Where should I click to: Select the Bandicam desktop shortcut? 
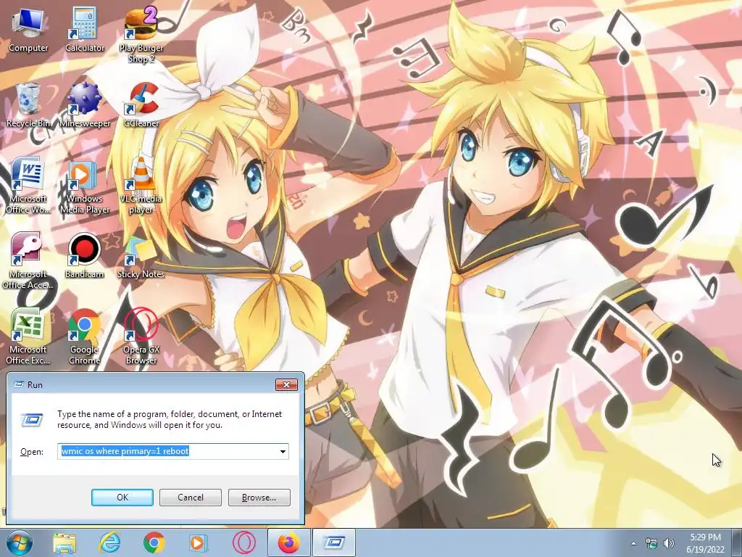tap(85, 256)
